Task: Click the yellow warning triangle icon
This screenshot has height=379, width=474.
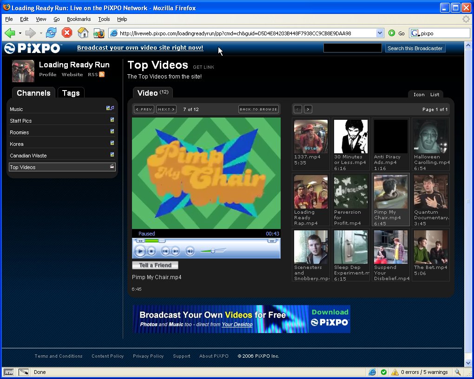Action: click(395, 372)
